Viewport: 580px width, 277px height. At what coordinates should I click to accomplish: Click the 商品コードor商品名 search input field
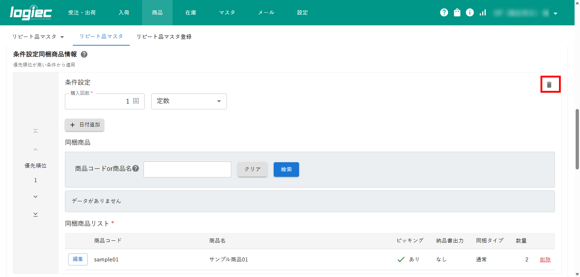tap(187, 169)
